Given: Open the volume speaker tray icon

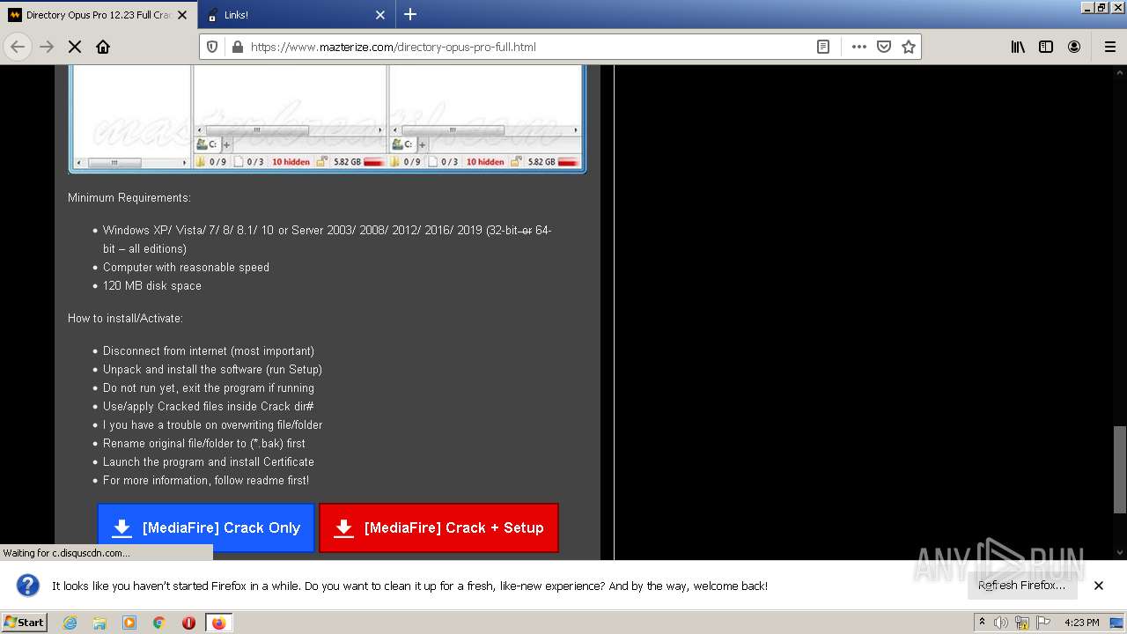Looking at the screenshot, I should 1001,623.
